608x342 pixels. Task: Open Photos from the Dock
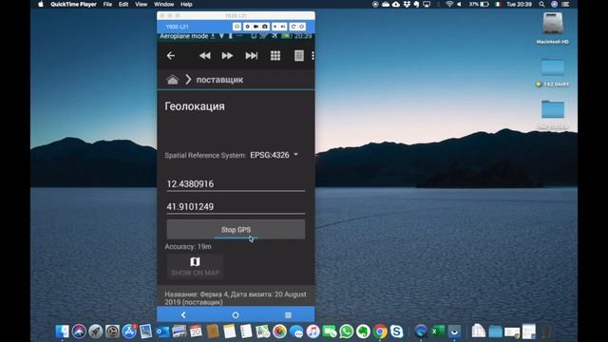[x=279, y=332]
